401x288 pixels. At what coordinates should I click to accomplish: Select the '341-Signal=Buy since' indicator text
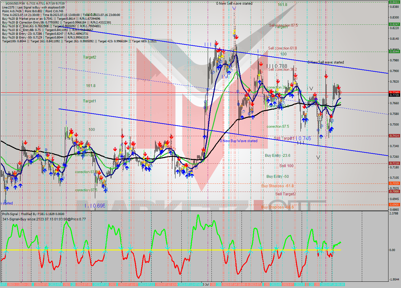point(44,219)
